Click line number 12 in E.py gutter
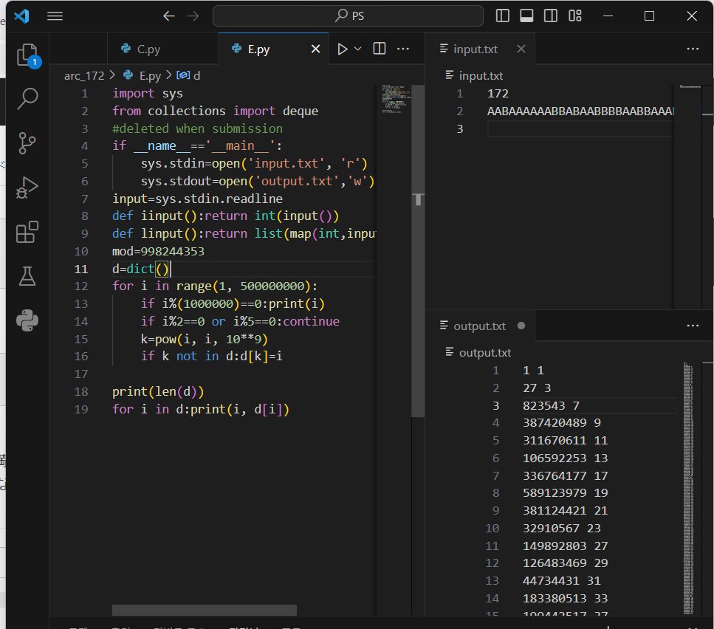 [x=81, y=286]
